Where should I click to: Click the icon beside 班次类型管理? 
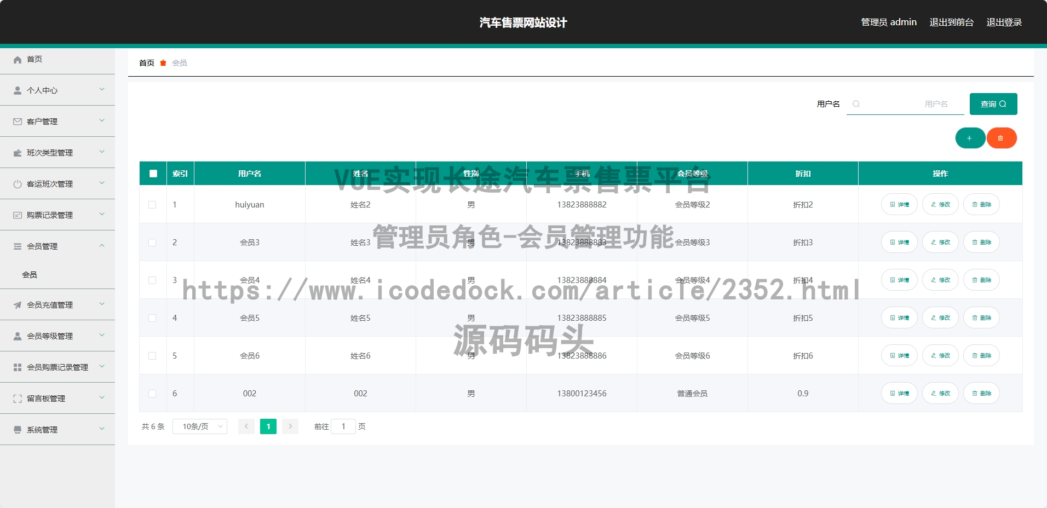[18, 153]
